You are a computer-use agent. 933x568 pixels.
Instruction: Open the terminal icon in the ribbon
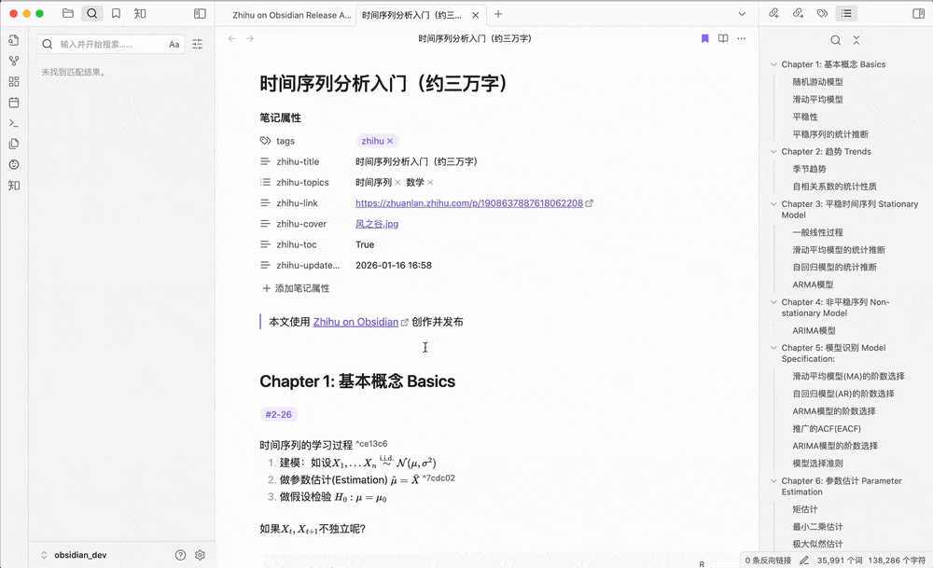click(x=13, y=122)
